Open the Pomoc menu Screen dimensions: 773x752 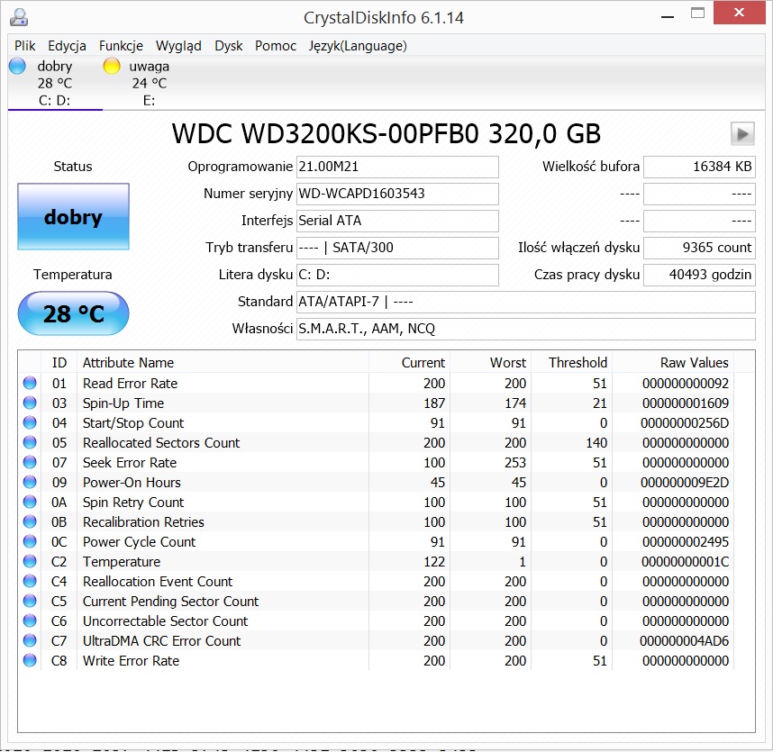(275, 46)
